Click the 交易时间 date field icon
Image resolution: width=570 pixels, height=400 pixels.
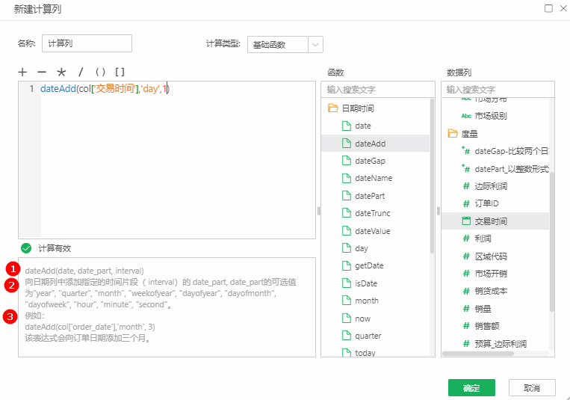tap(466, 221)
